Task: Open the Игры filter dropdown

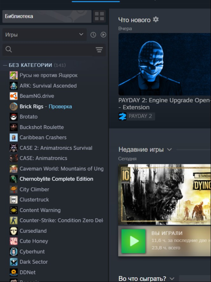Action: [44, 34]
